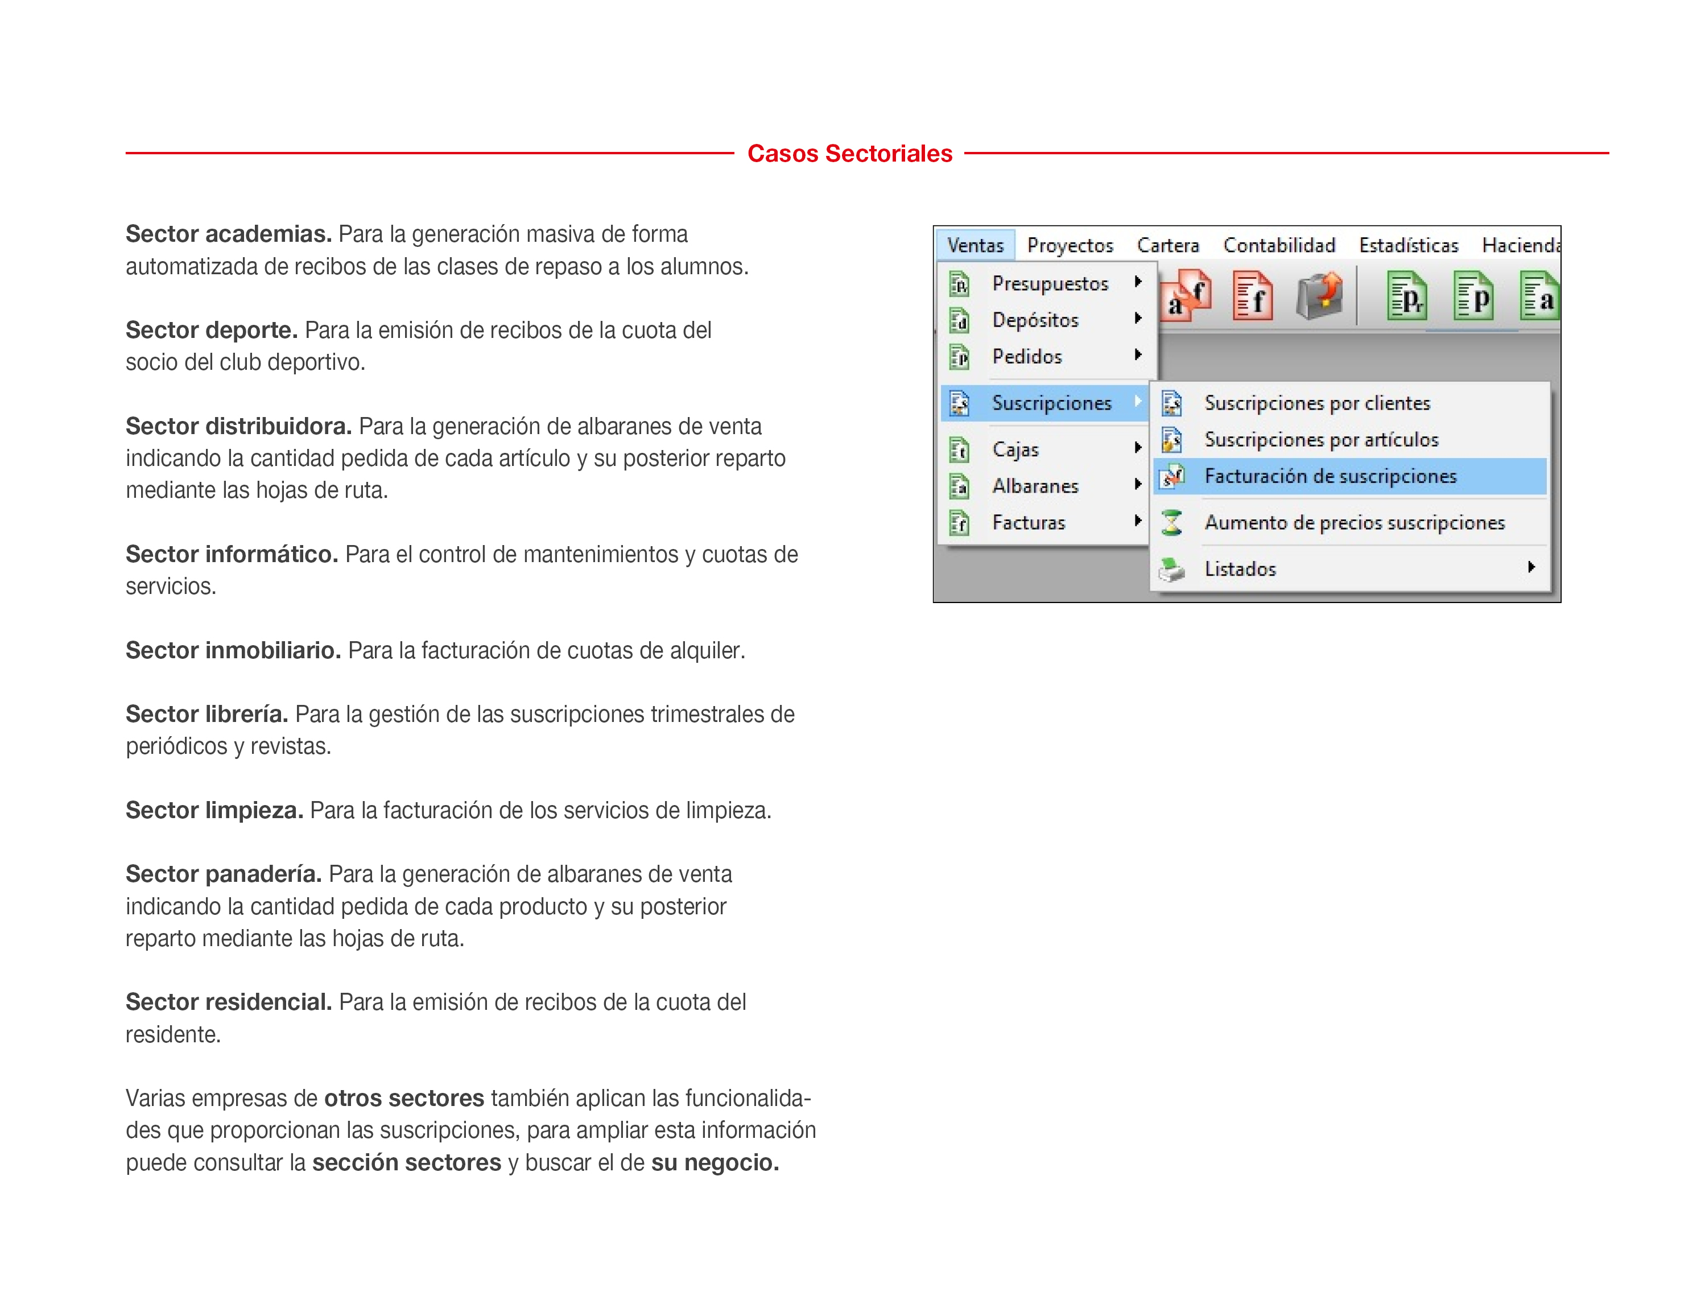This screenshot has height=1304, width=1701.
Task: Open the Contabilidad menu
Action: pos(1279,245)
